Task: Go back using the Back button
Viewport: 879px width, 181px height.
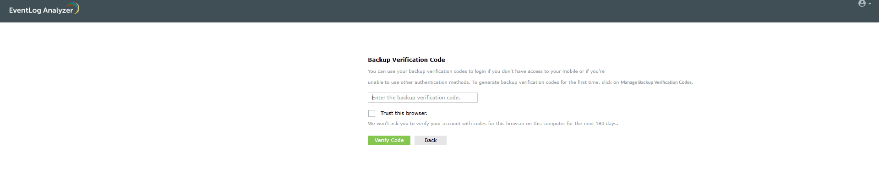Action: click(x=431, y=140)
